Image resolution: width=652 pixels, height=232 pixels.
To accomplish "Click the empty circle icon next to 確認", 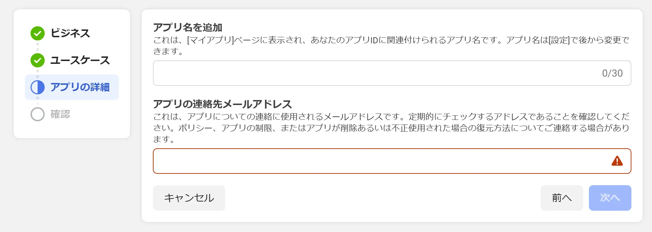I will pos(37,114).
